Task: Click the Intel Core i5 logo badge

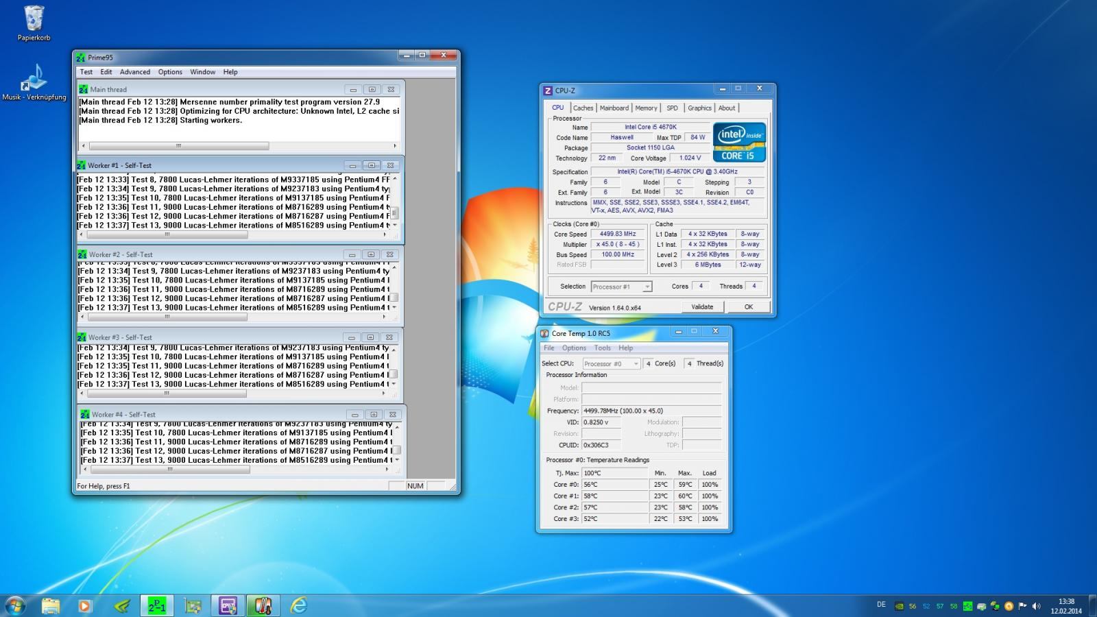Action: pos(739,143)
